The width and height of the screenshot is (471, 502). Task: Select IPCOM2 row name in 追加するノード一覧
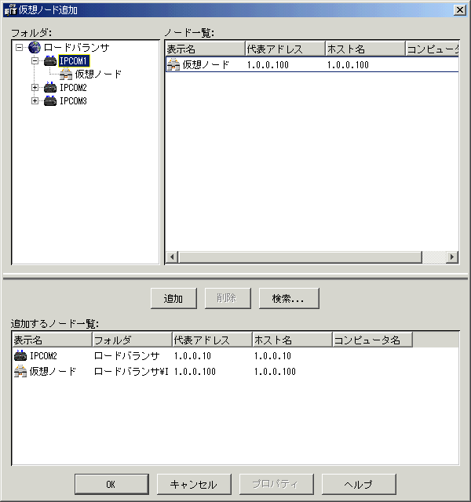click(43, 356)
